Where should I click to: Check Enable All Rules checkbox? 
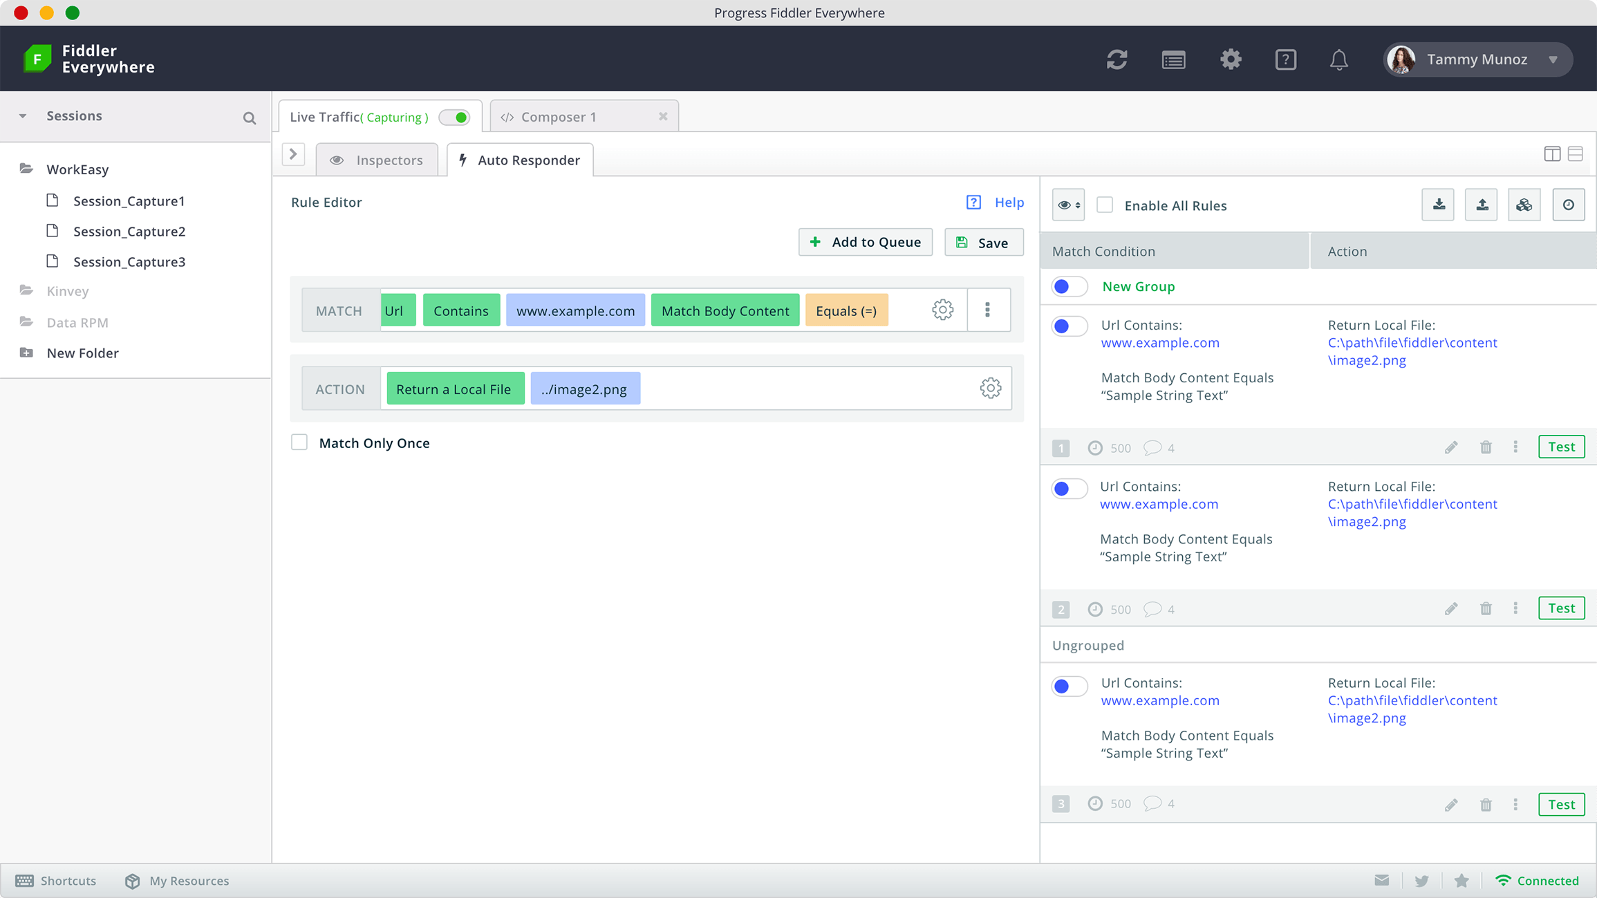tap(1105, 205)
